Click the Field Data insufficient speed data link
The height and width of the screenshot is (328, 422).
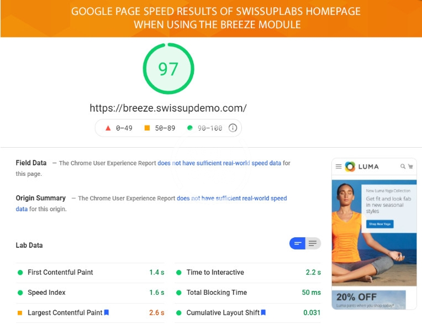(219, 163)
